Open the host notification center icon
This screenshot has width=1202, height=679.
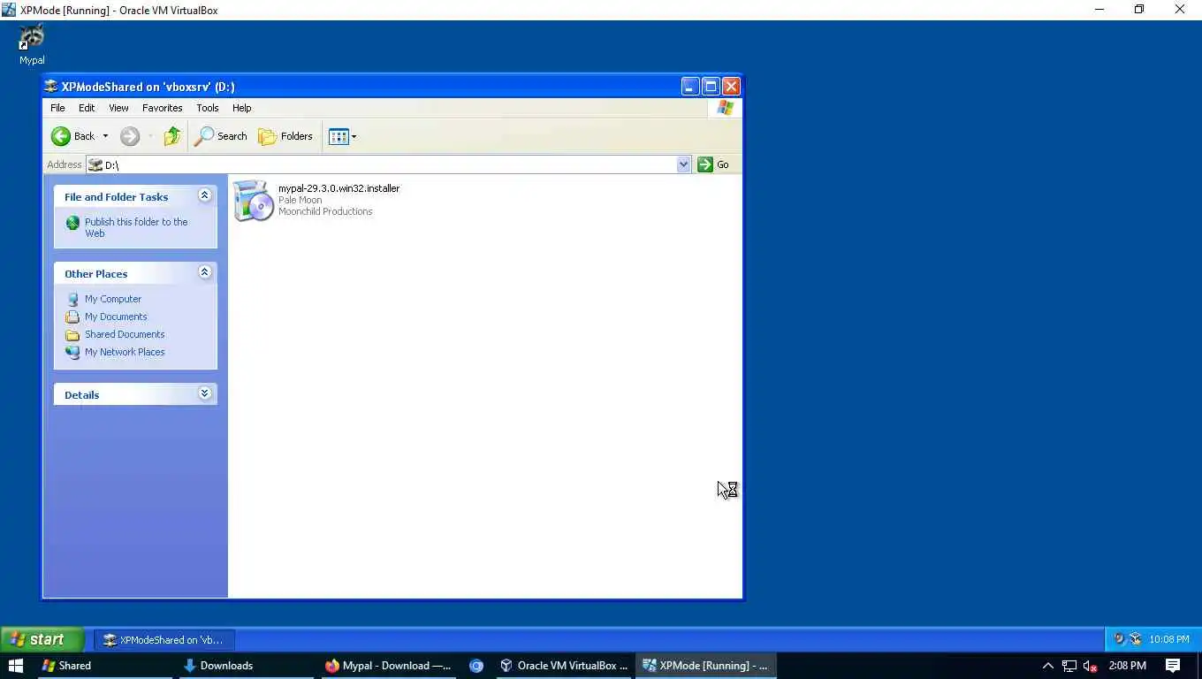tap(1173, 666)
